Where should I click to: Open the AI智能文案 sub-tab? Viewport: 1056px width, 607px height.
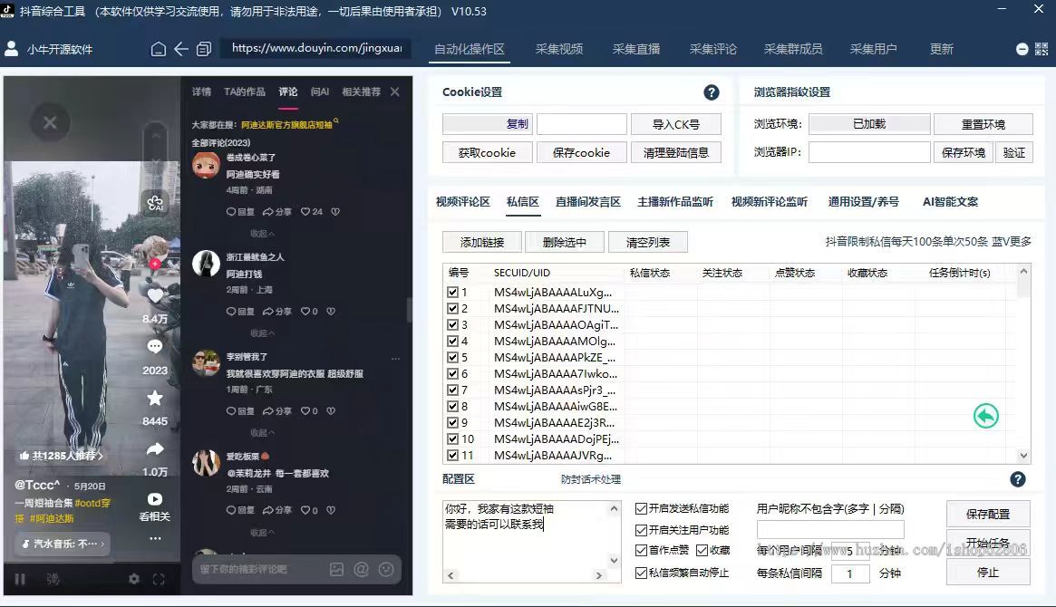pyautogui.click(x=950, y=202)
